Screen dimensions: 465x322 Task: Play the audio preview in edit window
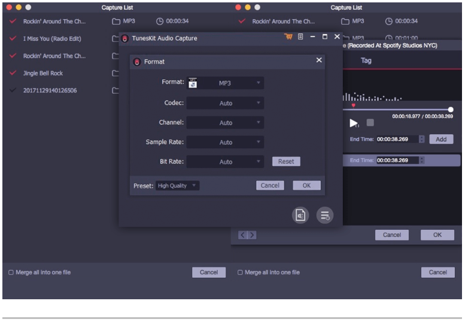[x=353, y=123]
